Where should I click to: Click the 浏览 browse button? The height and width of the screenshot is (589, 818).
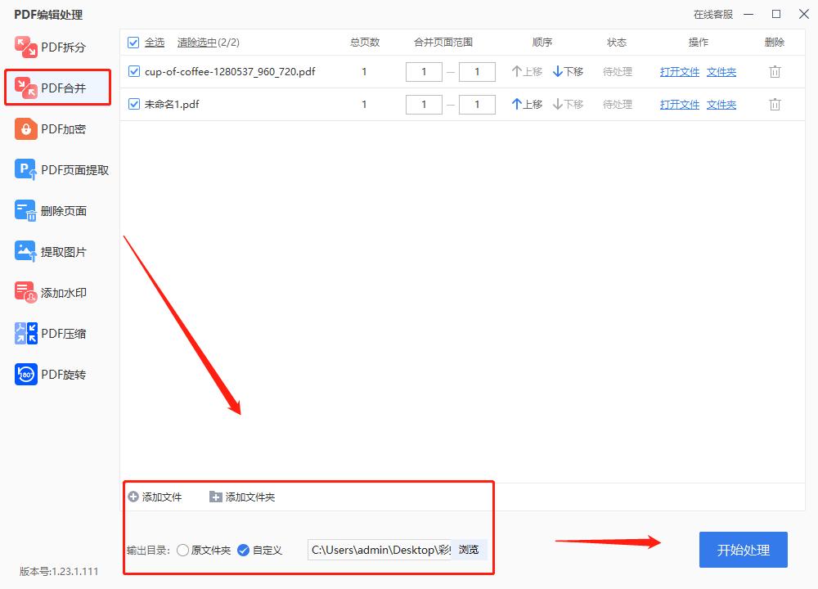[469, 550]
